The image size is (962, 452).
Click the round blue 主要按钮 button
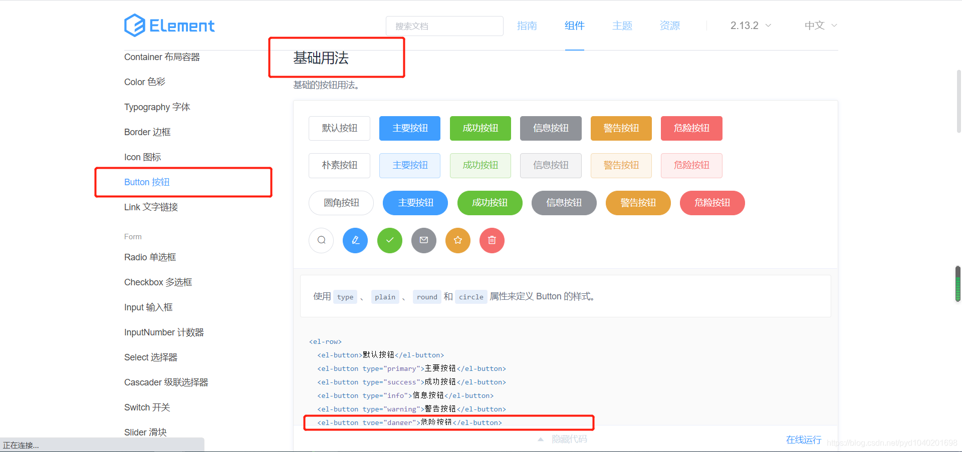click(415, 203)
